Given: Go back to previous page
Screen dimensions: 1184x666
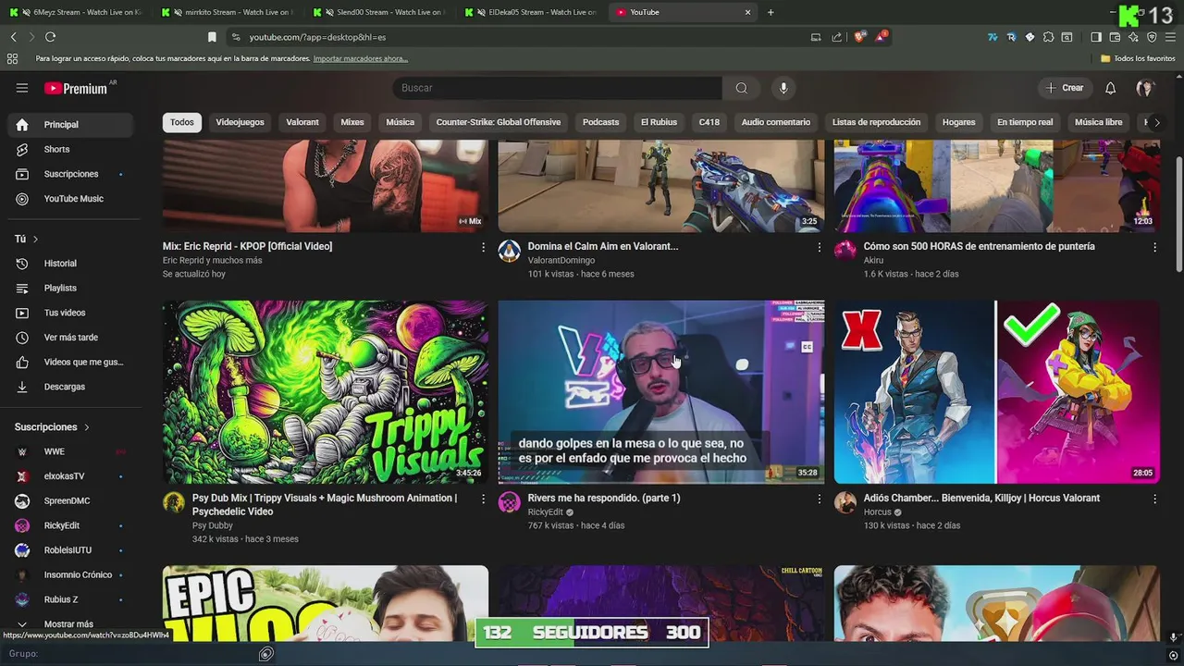Looking at the screenshot, I should [x=13, y=37].
